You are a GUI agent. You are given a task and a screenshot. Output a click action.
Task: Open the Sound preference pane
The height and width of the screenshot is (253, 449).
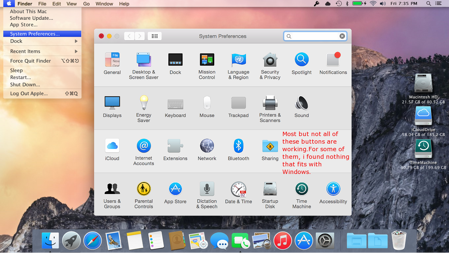pos(301,107)
